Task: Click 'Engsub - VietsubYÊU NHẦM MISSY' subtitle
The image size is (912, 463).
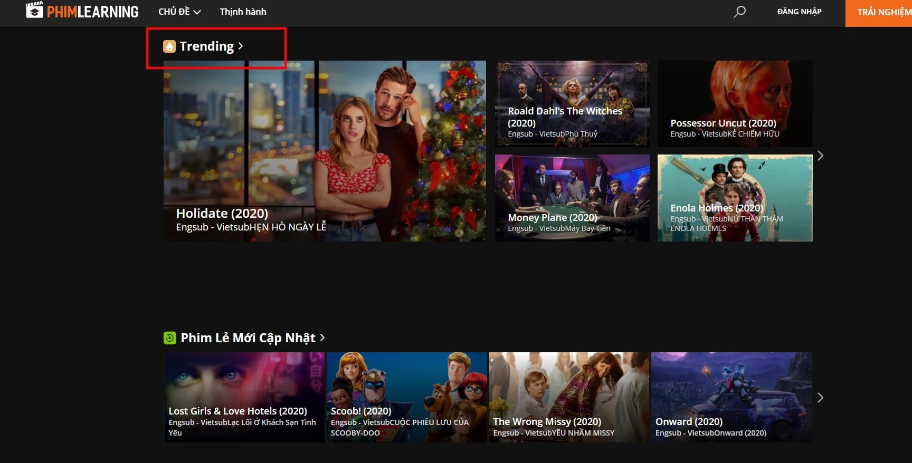Action: 554,433
